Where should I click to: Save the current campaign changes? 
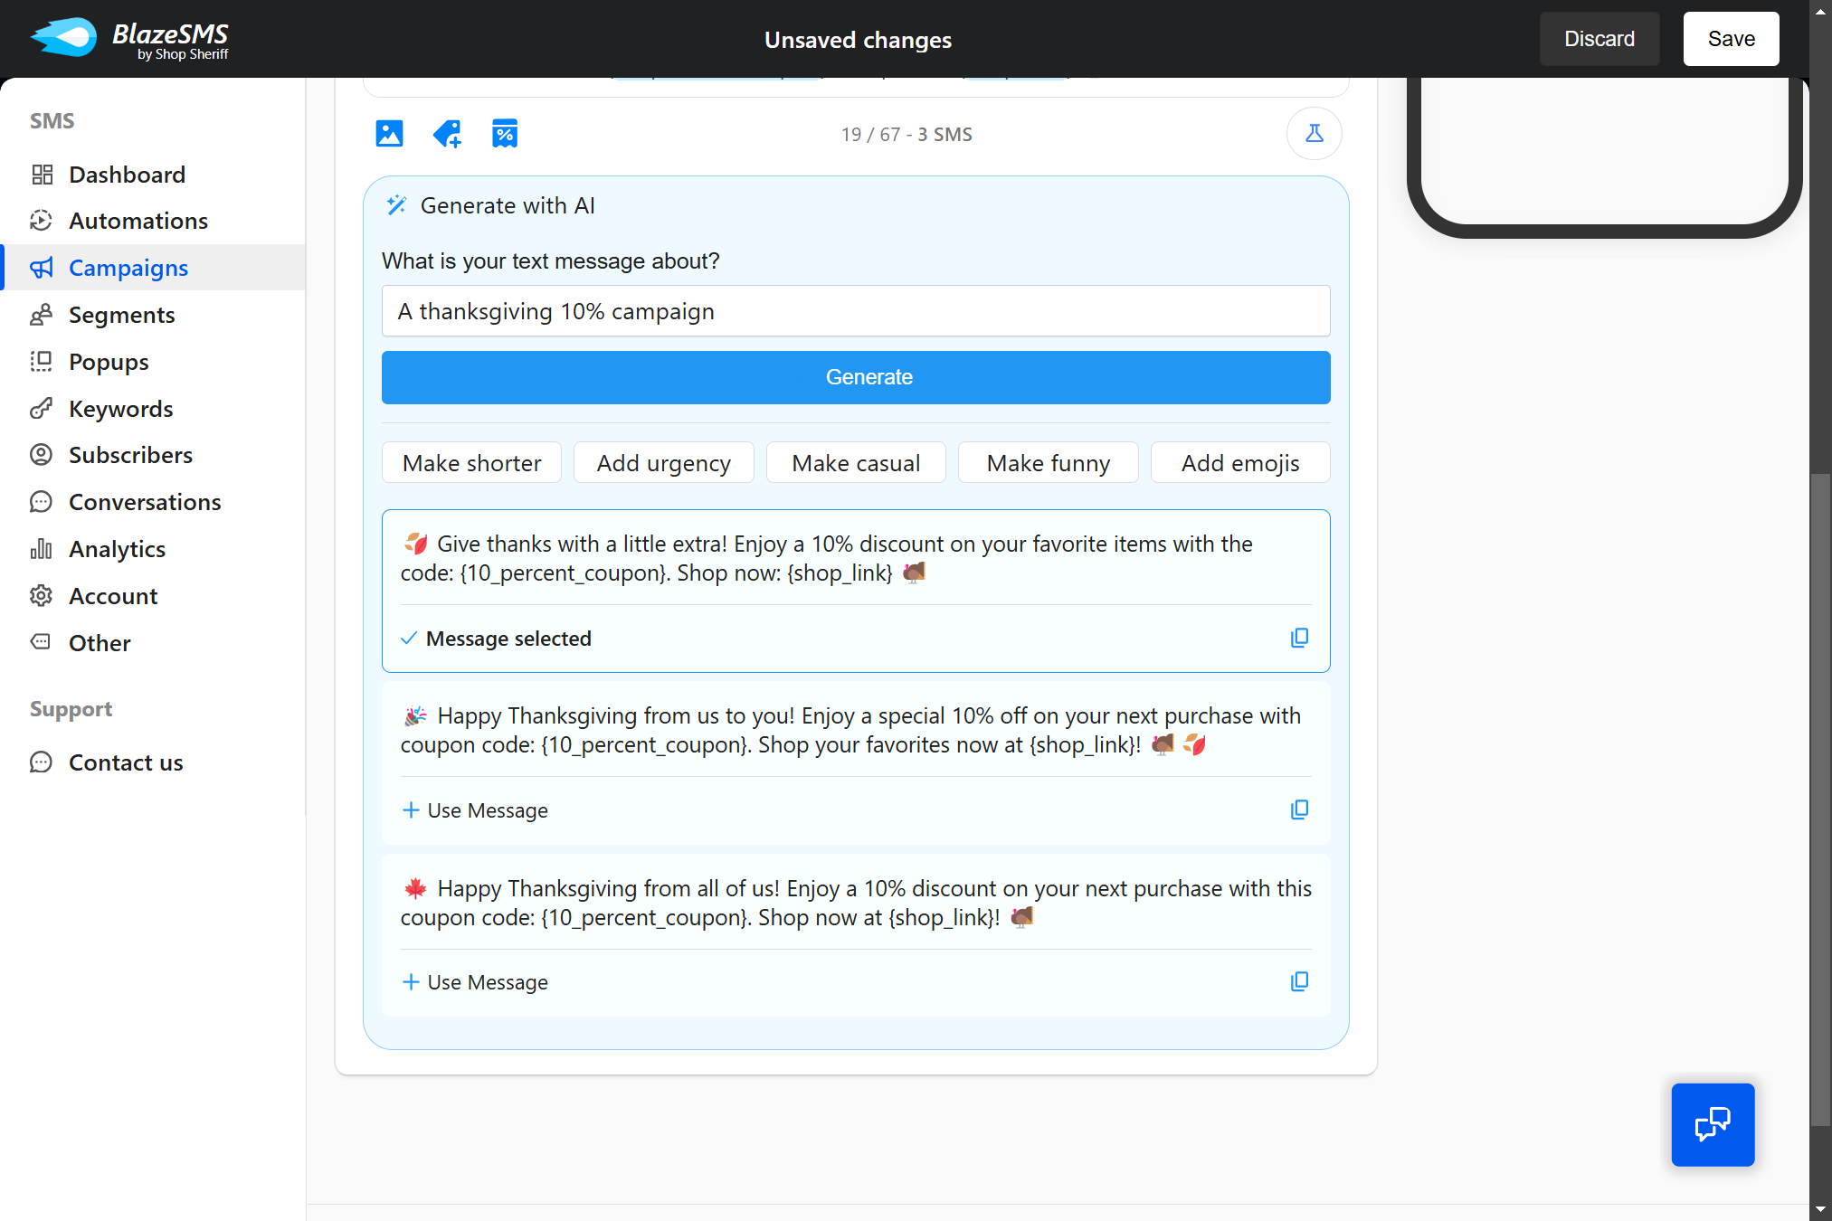(x=1732, y=40)
